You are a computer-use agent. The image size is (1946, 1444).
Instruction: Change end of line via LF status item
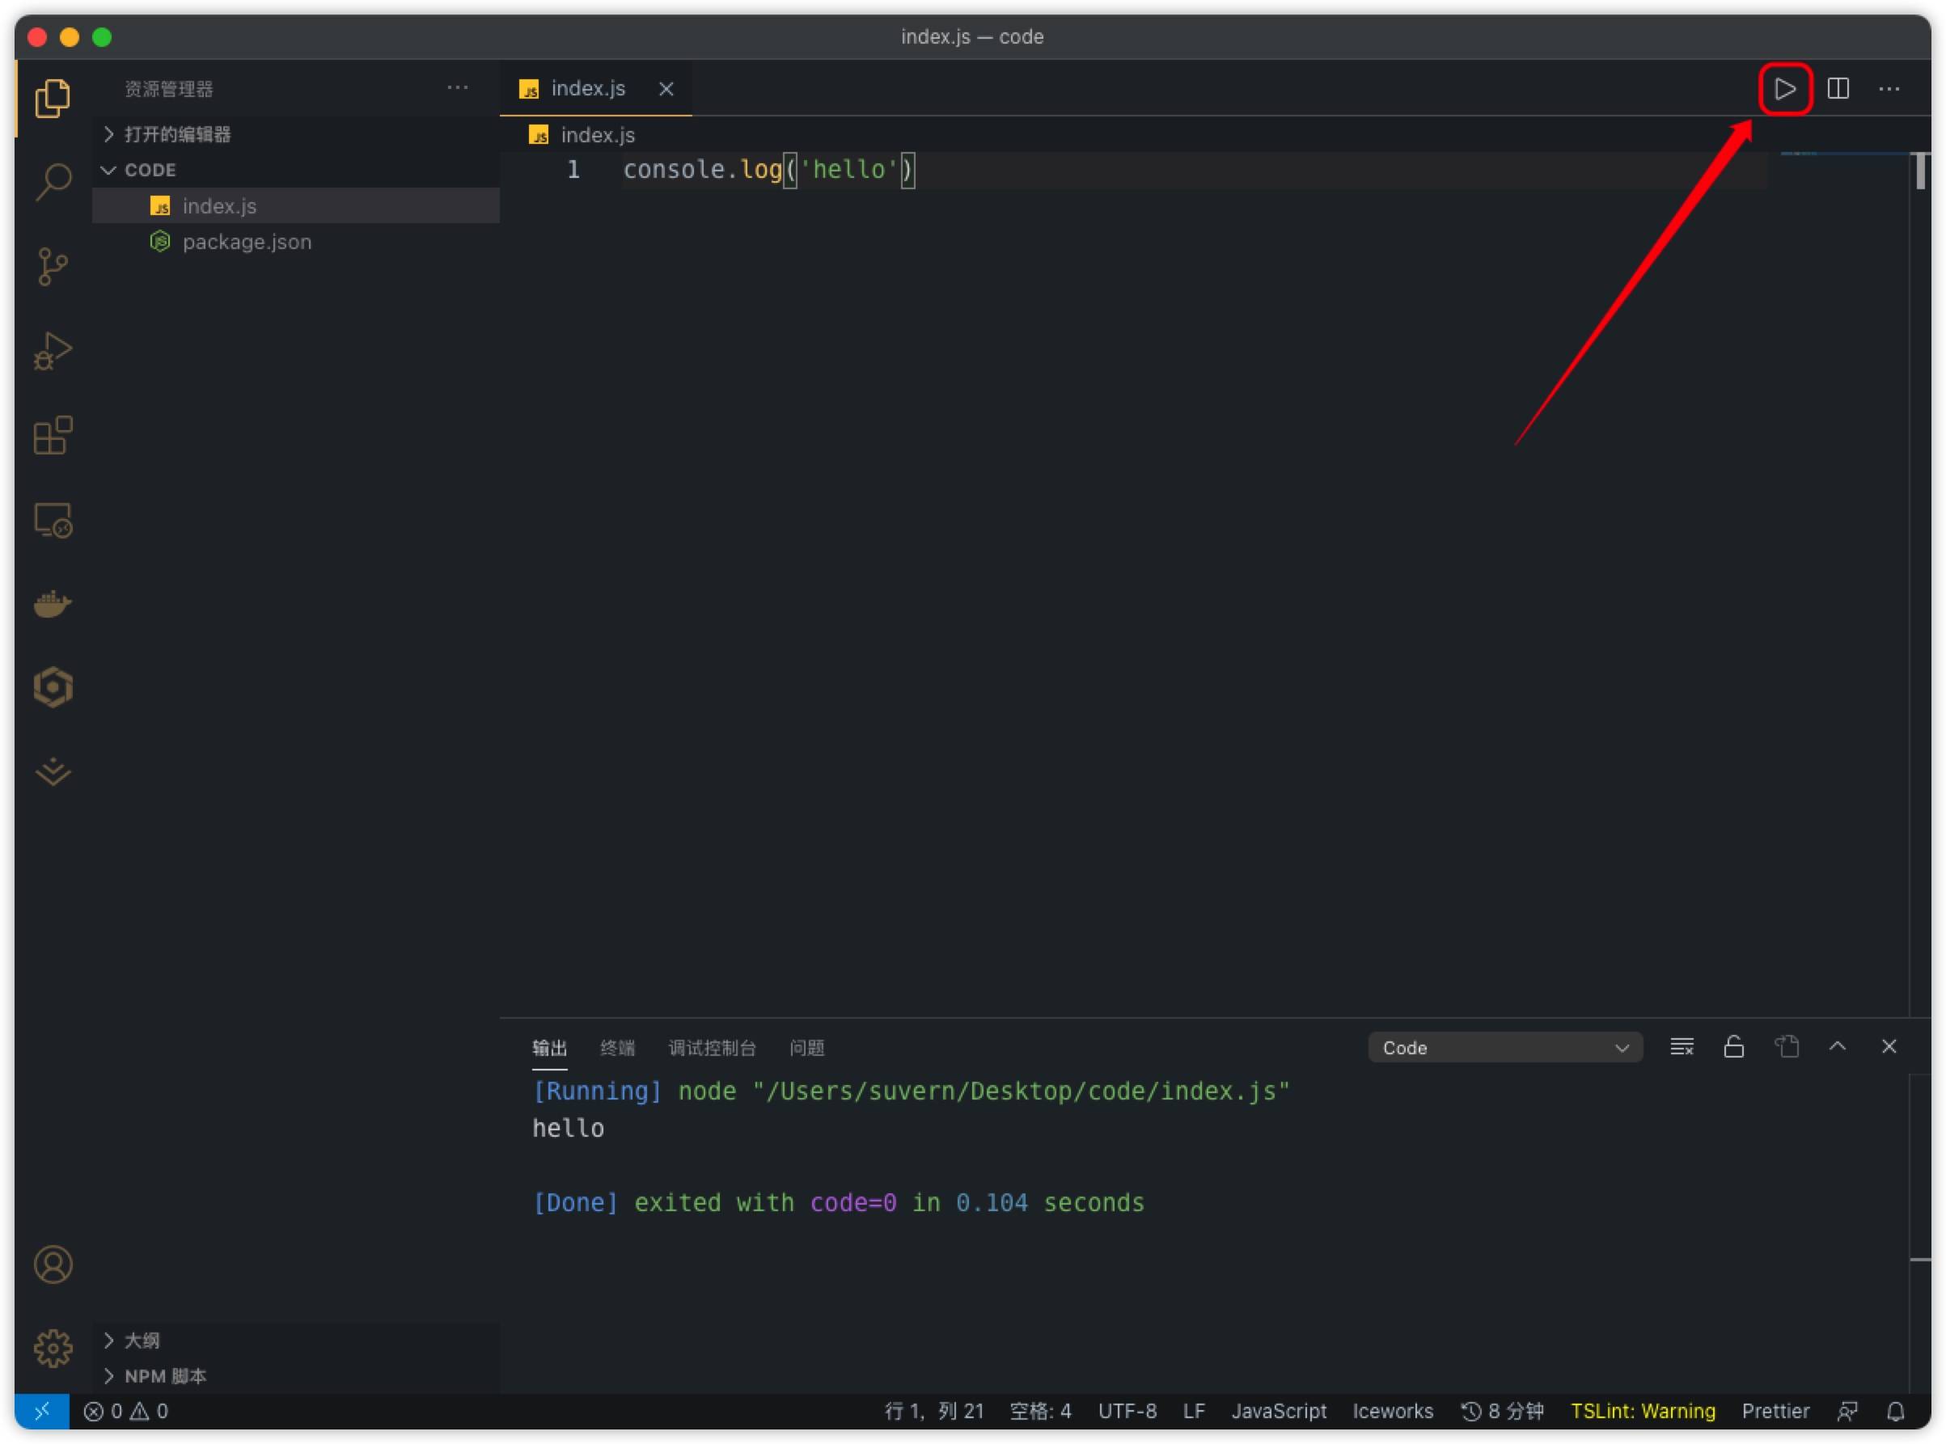pyautogui.click(x=1193, y=1411)
